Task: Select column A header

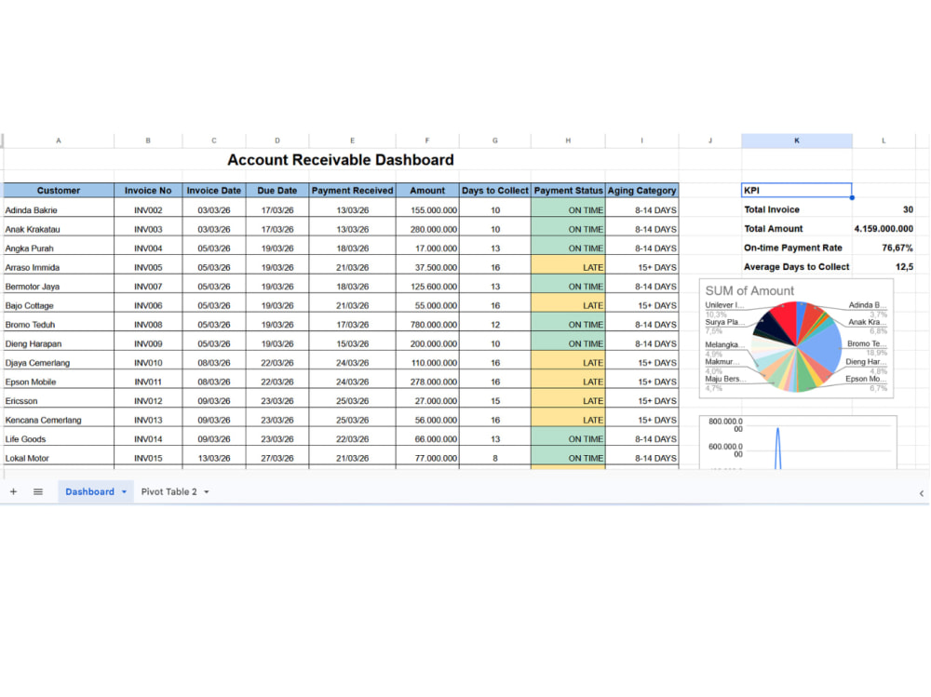Action: coord(59,141)
